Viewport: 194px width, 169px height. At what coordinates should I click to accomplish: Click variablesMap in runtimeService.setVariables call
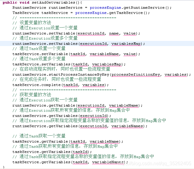(126, 44)
